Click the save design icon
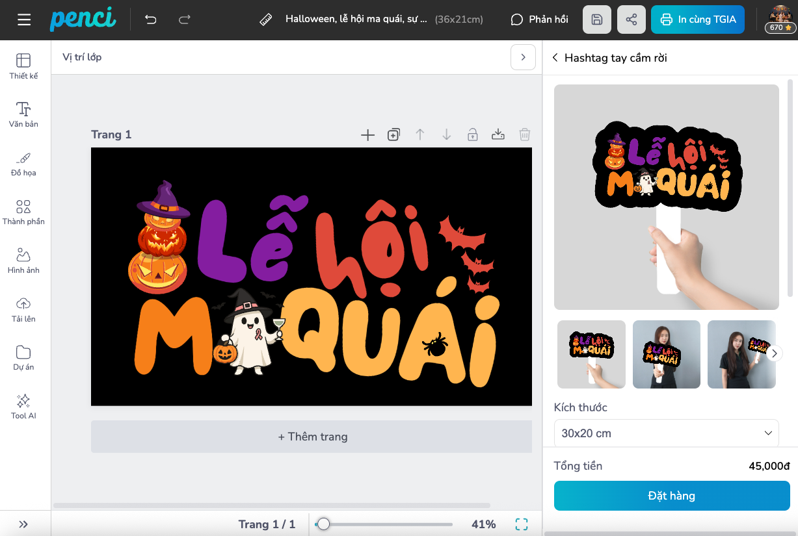Screen dimensions: 798x536 point(596,19)
